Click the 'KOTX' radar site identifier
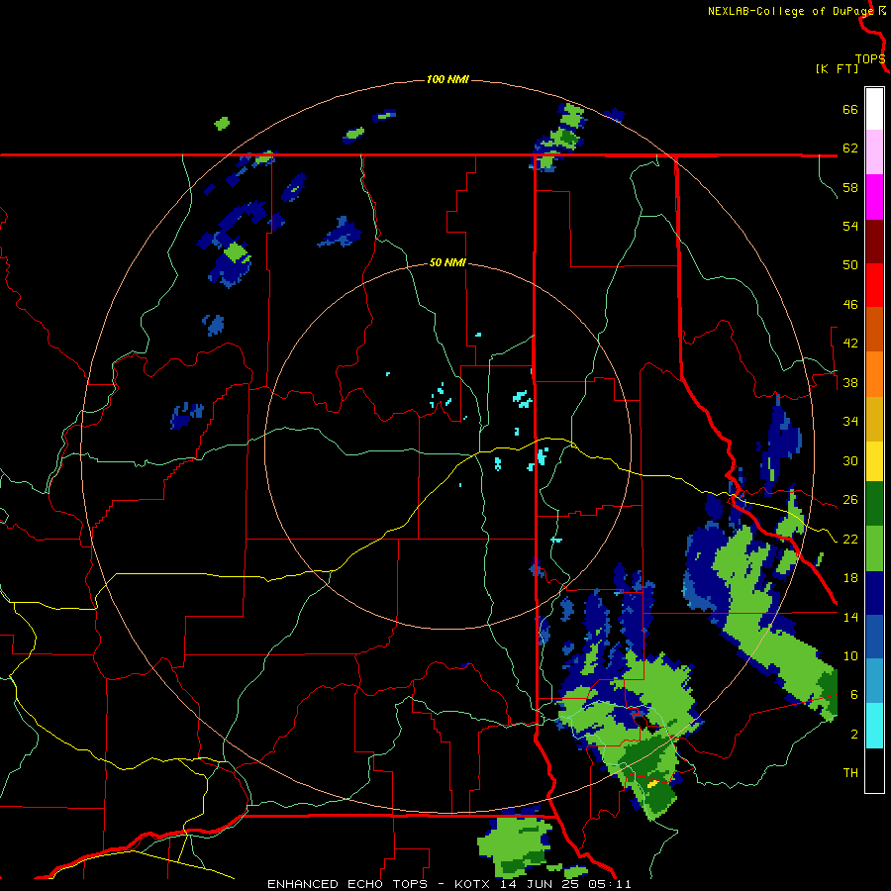Screen dimensions: 891x891 click(474, 884)
